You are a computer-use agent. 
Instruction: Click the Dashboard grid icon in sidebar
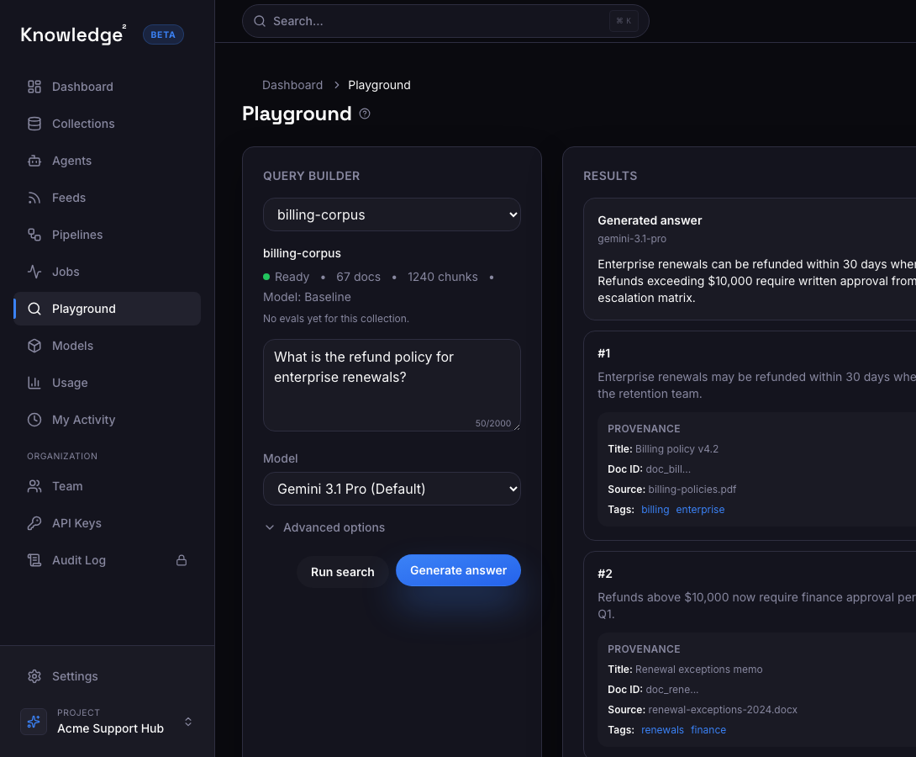pos(34,87)
